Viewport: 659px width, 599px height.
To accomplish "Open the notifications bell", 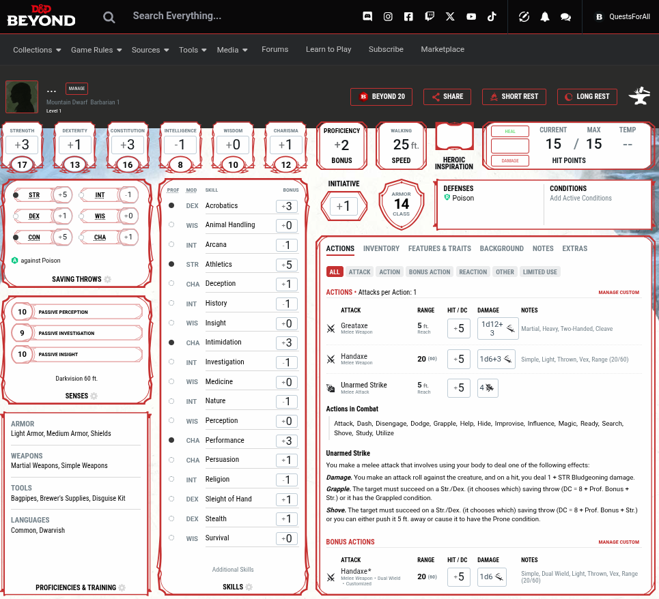I will coord(545,16).
